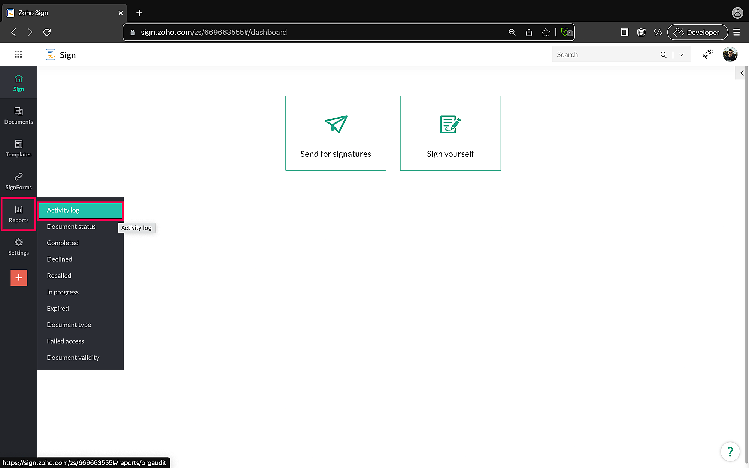This screenshot has width=749, height=468.
Task: Click the user profile avatar
Action: click(x=730, y=55)
